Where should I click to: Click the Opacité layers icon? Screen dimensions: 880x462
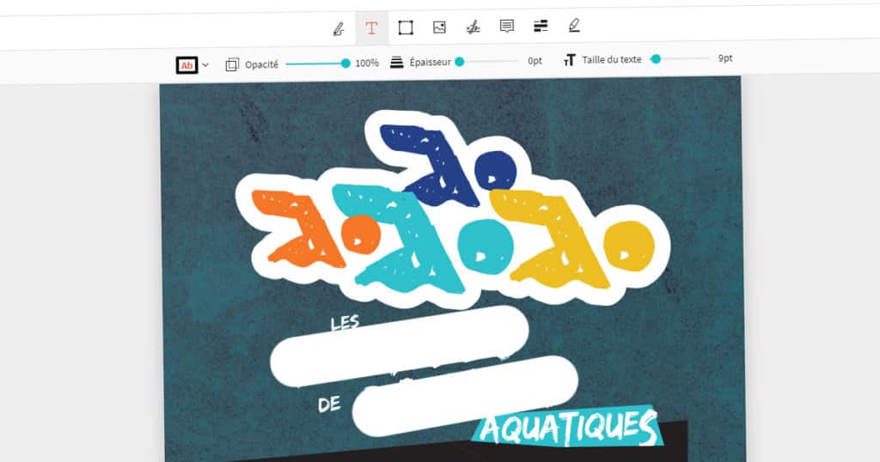coord(232,64)
